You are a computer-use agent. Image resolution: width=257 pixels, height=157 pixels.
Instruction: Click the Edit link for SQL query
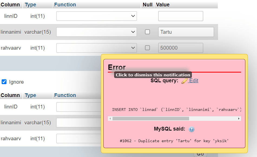[194, 81]
